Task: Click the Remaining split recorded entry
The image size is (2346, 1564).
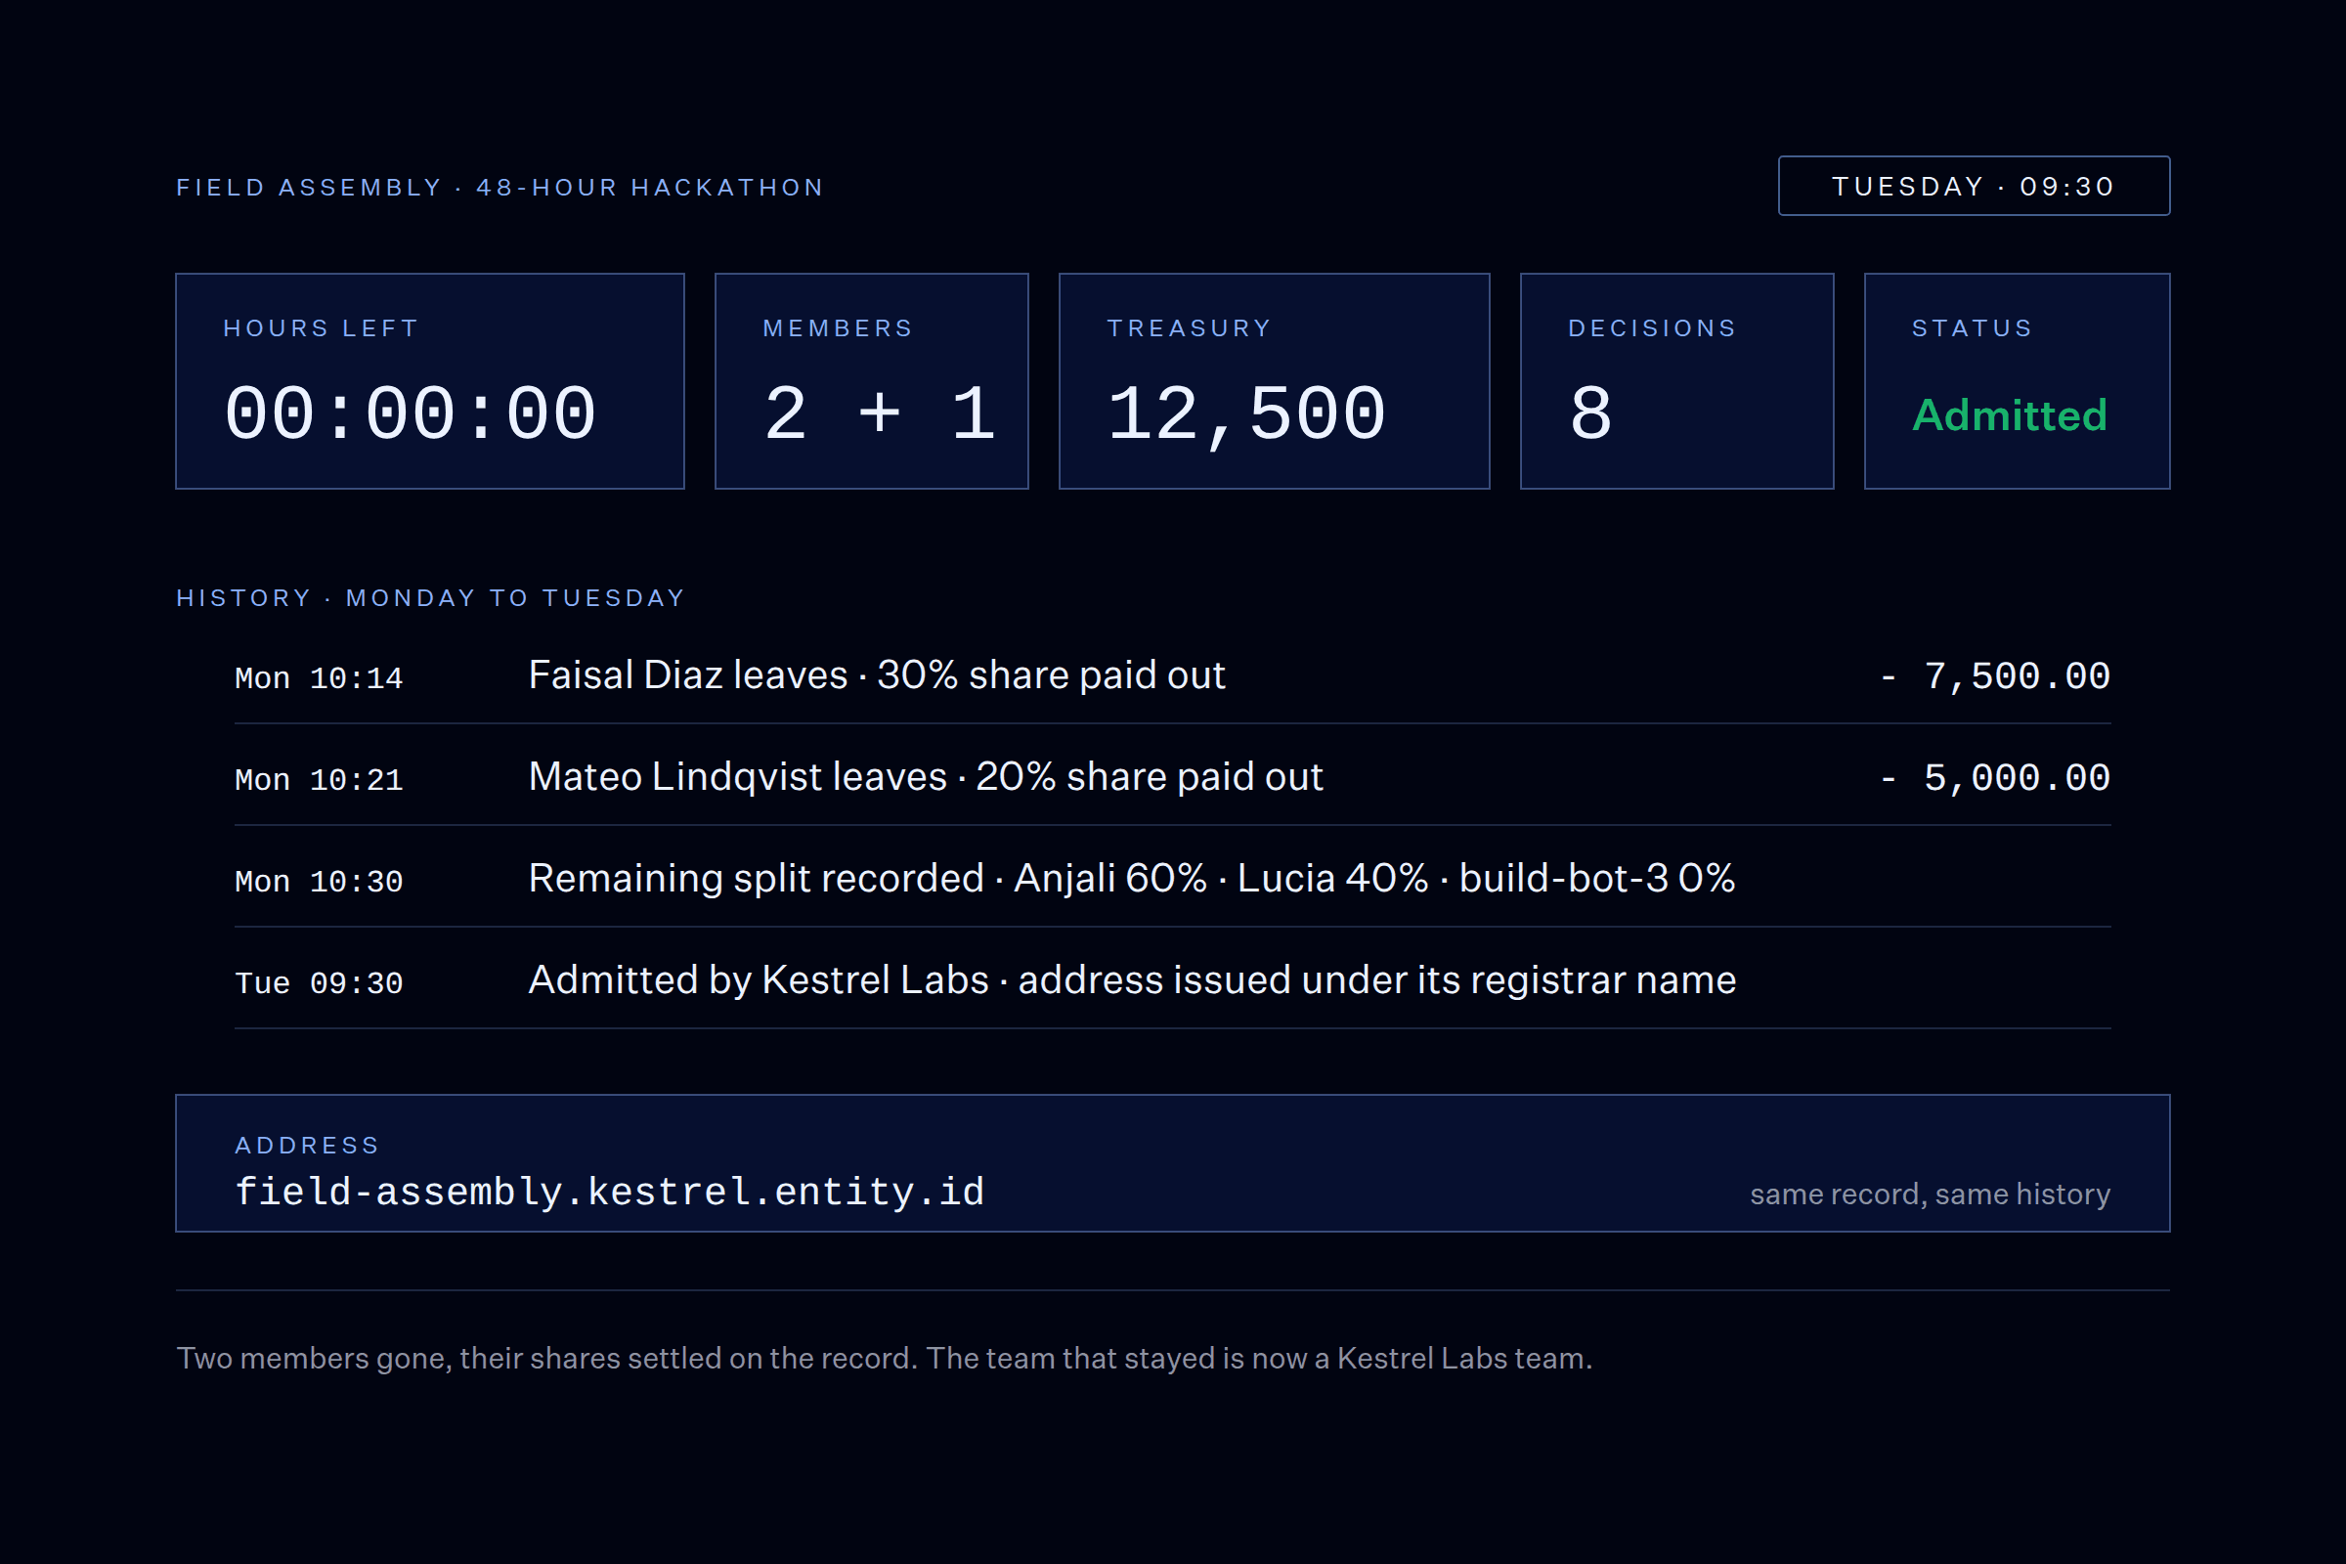Action: [1132, 879]
